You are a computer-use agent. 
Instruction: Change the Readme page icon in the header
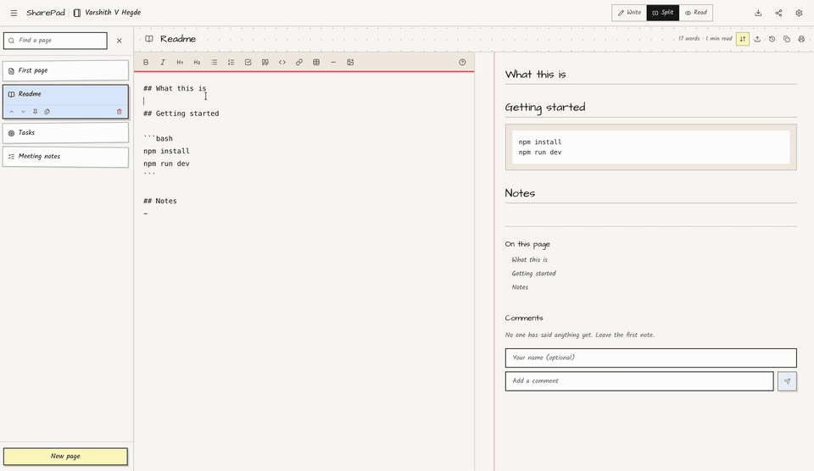pyautogui.click(x=149, y=39)
